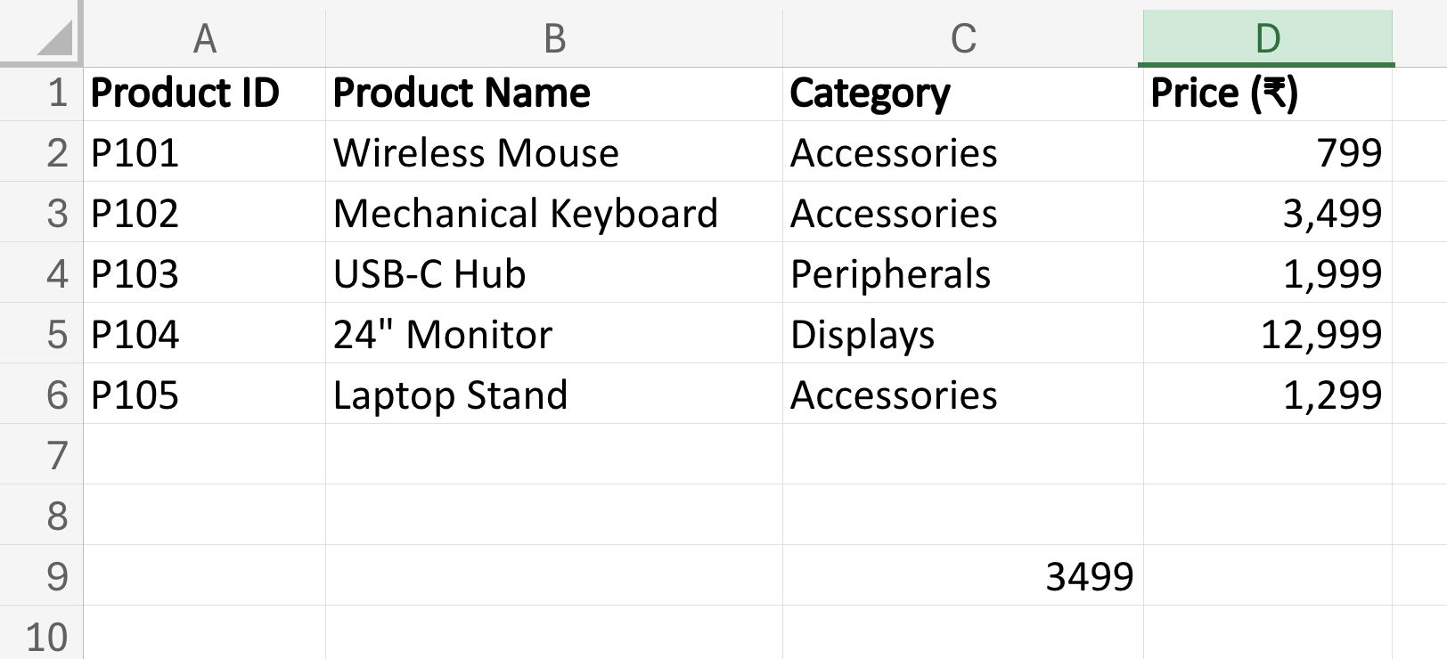This screenshot has height=659, width=1447.
Task: Select the highlighted column D header
Action: [1265, 37]
